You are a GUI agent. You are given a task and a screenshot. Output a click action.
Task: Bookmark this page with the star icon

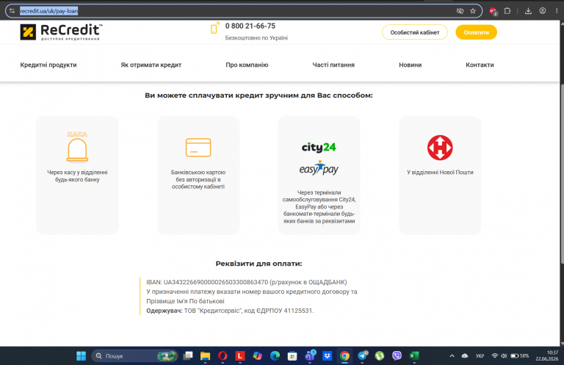(473, 11)
